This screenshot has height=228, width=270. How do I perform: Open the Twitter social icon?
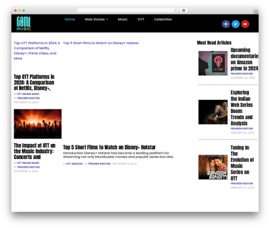click(x=235, y=24)
